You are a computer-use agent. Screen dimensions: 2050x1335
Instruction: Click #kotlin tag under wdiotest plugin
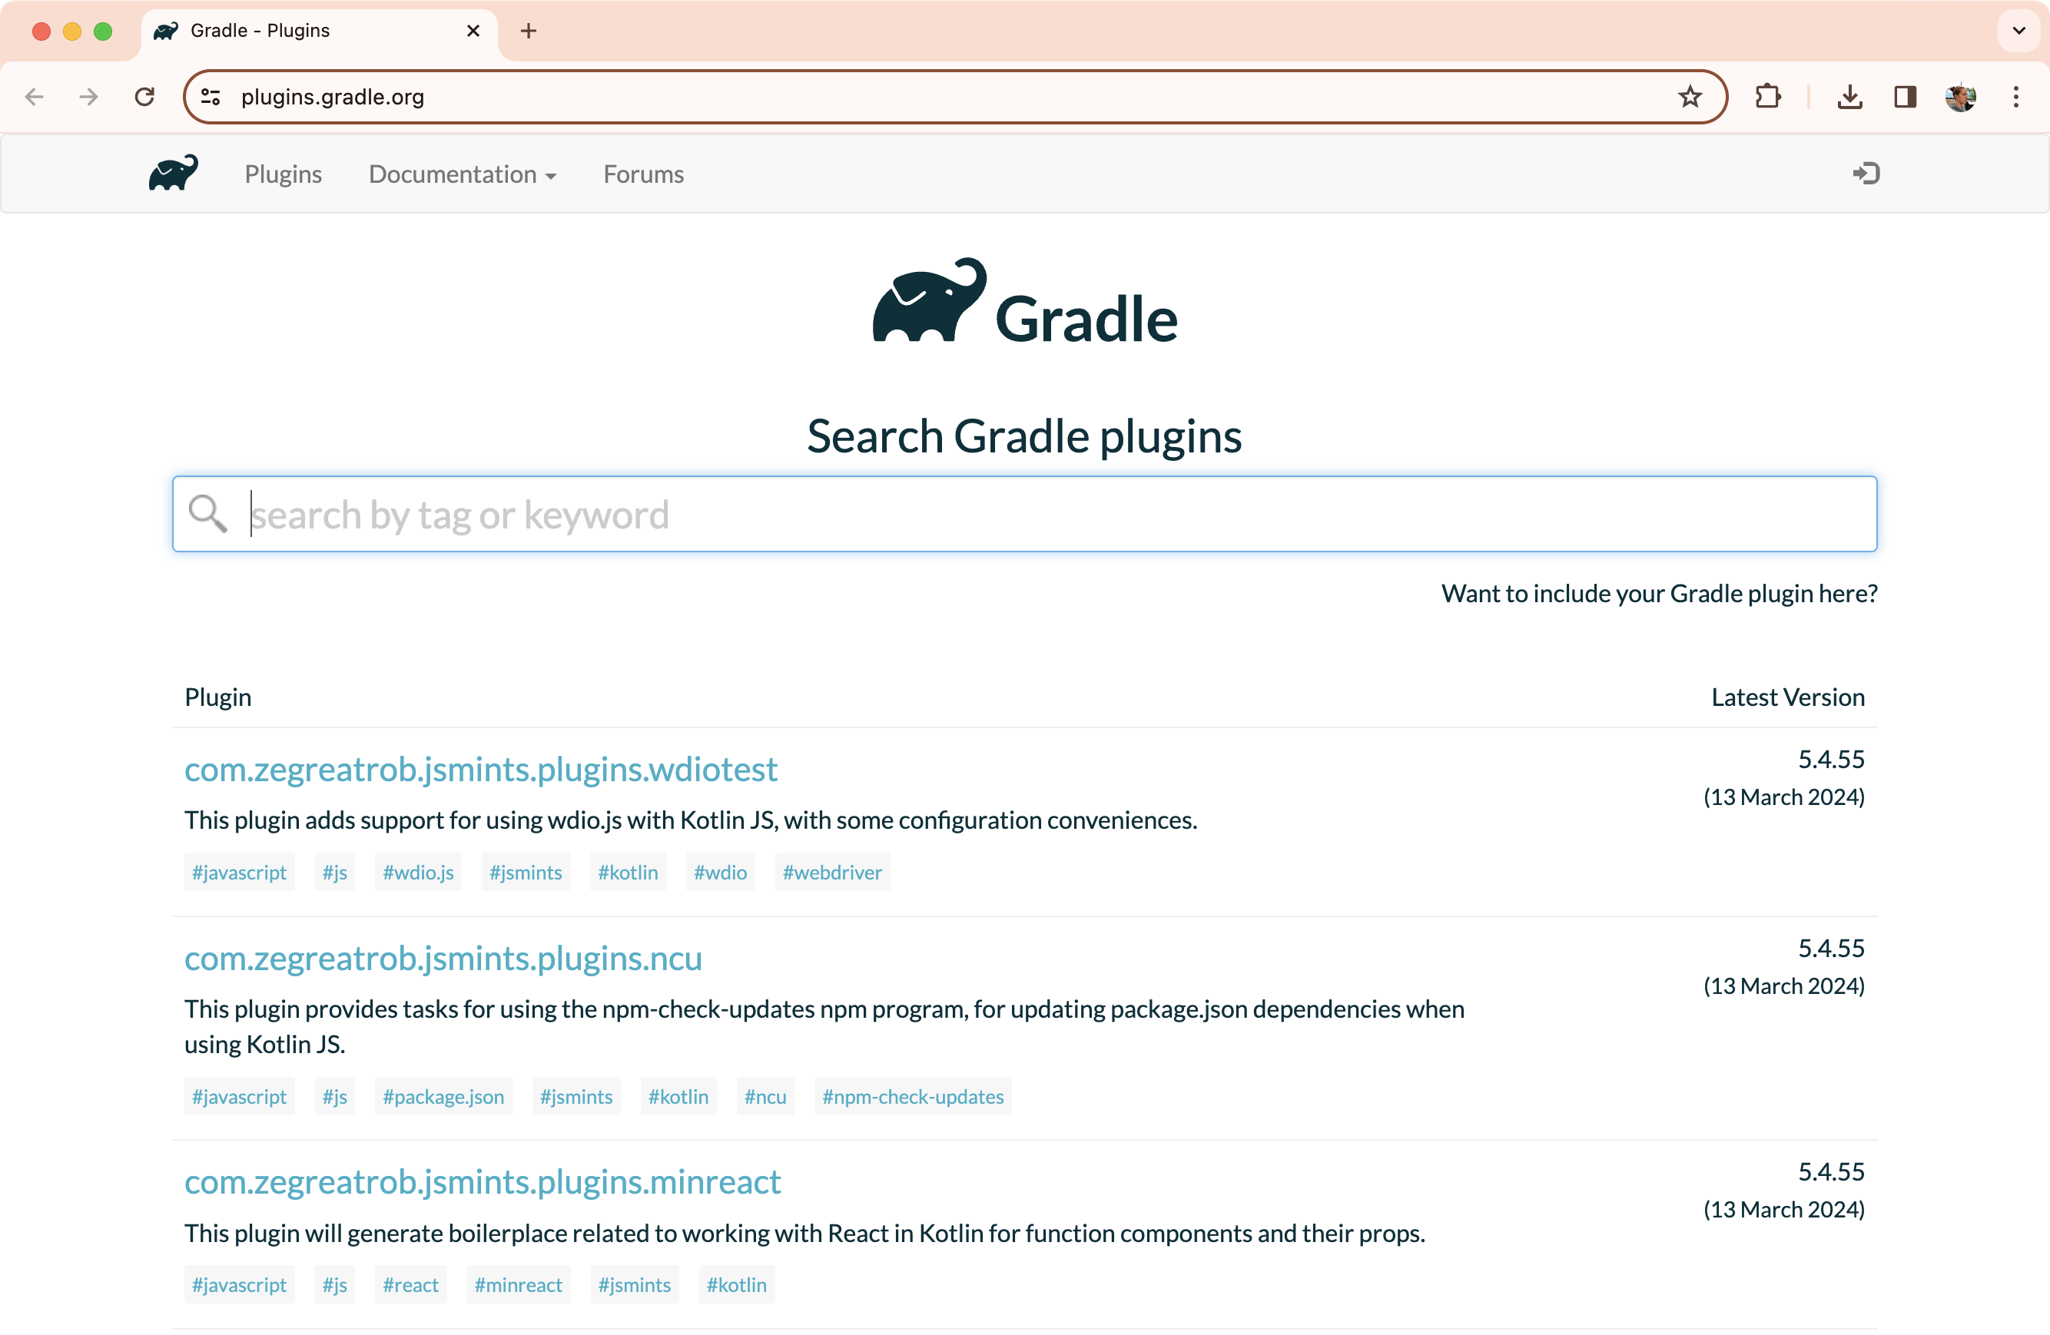pos(628,873)
